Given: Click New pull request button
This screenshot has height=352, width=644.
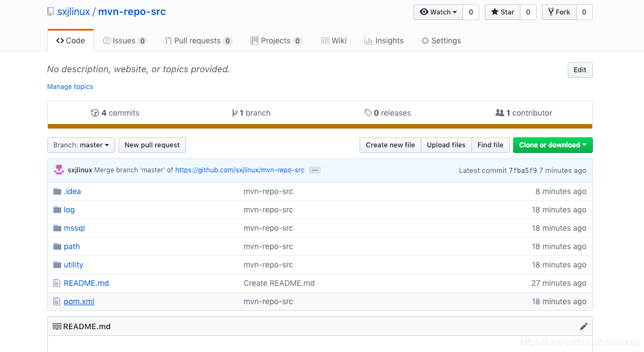Looking at the screenshot, I should point(152,145).
